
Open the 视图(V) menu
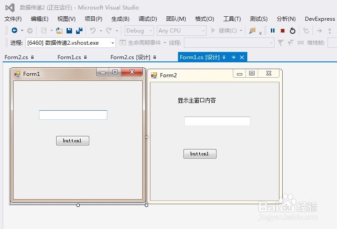pos(67,19)
